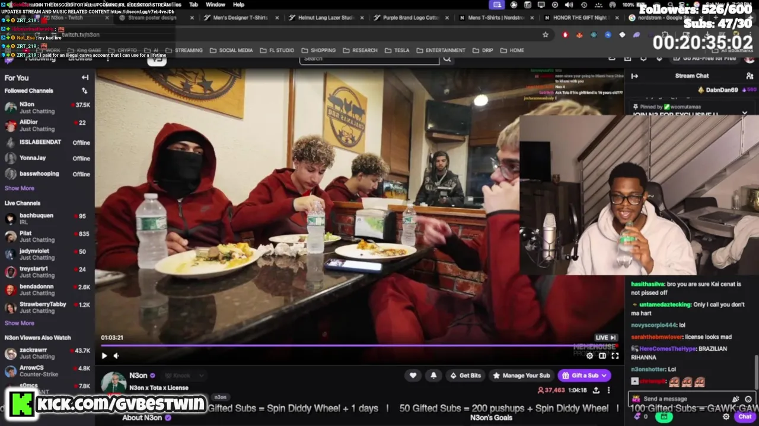Open Gift a Sub dropdown
759x426 pixels.
coord(585,375)
